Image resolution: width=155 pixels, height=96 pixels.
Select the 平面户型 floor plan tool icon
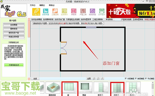pos(36,12)
